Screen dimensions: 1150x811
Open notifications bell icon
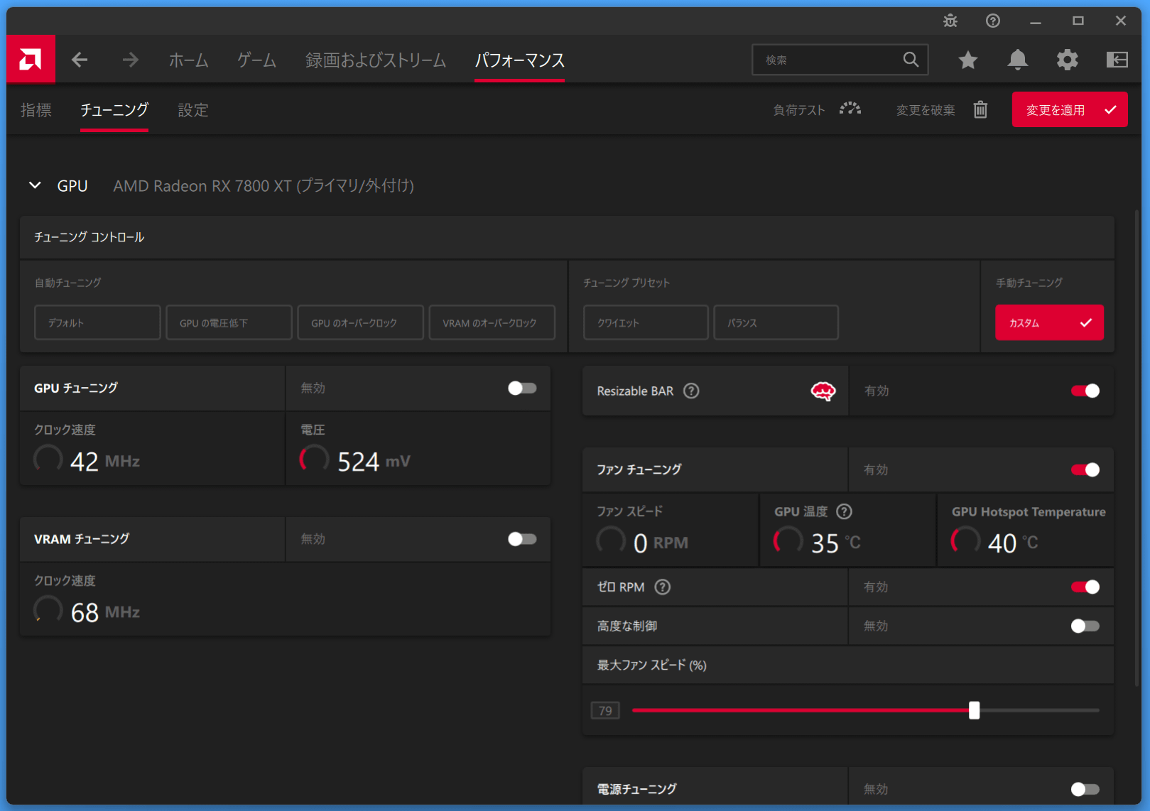(x=1018, y=60)
